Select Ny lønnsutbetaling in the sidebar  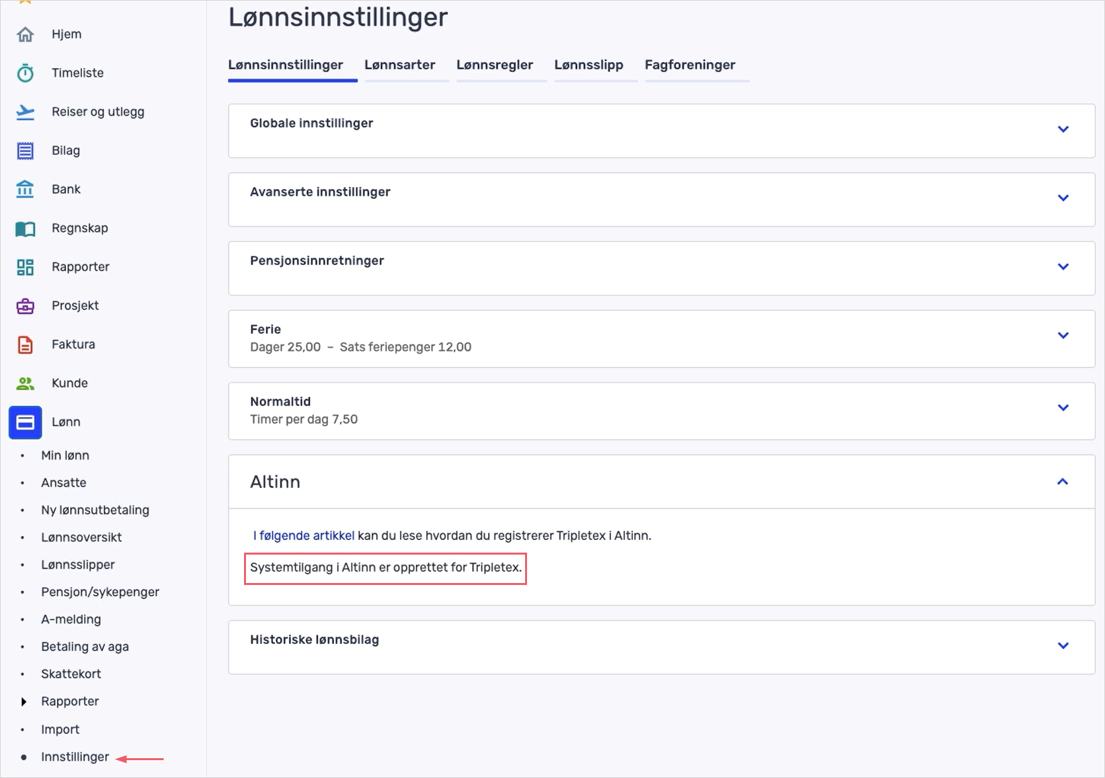pos(95,510)
